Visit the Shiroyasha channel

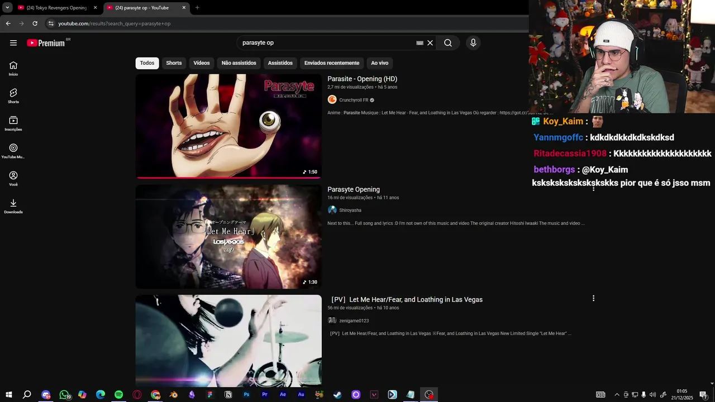pyautogui.click(x=350, y=210)
